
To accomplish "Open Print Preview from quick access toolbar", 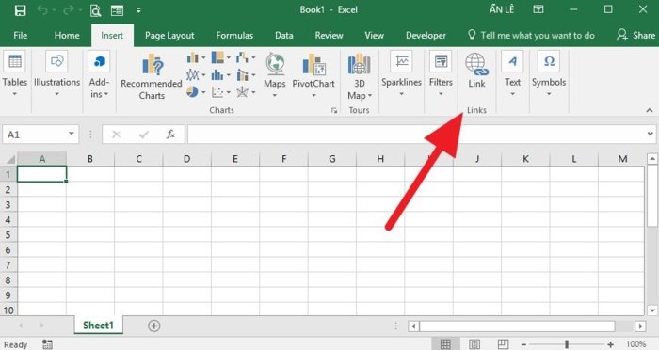I will (x=96, y=10).
